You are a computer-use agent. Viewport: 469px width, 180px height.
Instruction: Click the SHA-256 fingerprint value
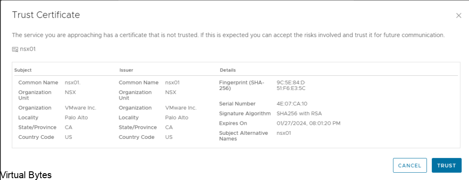(x=291, y=85)
